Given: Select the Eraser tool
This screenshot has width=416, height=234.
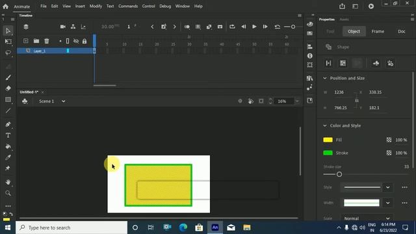Looking at the screenshot, I should [x=8, y=88].
